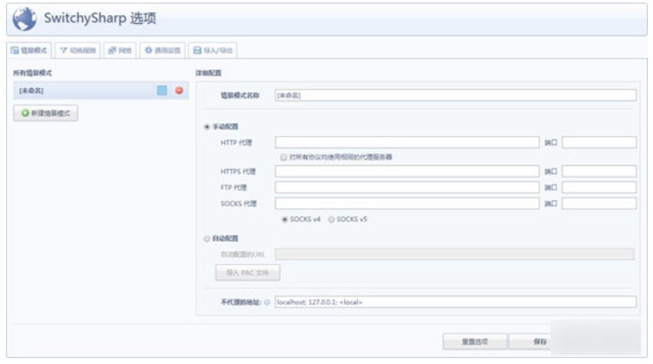
Task: Click into the HTTPS 代理 address field
Action: [407, 171]
